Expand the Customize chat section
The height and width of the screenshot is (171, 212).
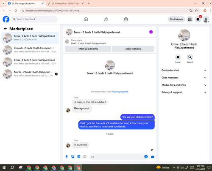[184, 70]
